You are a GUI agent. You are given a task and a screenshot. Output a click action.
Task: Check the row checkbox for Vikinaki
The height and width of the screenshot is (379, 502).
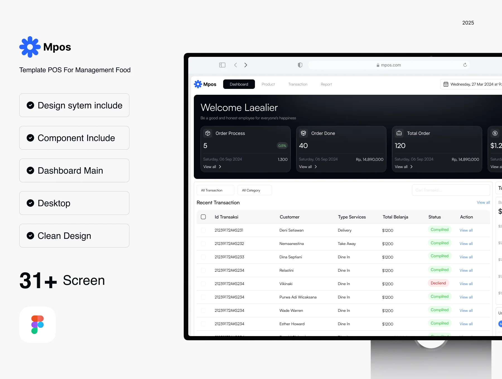(203, 284)
